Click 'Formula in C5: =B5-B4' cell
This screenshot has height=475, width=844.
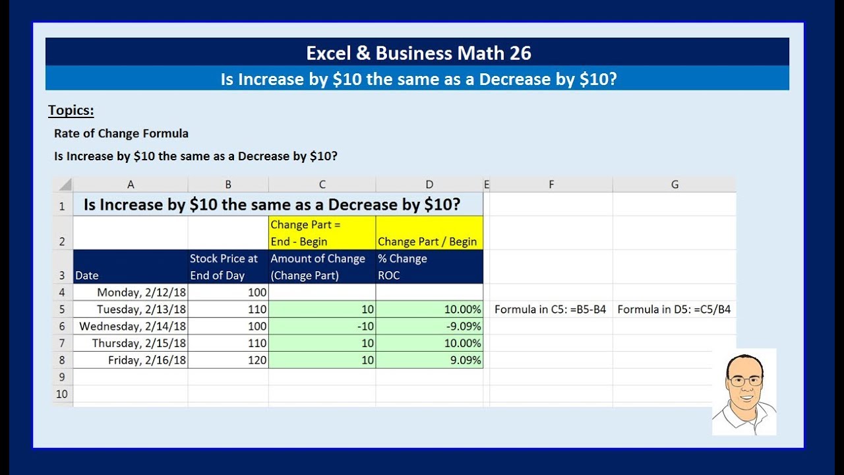point(551,309)
